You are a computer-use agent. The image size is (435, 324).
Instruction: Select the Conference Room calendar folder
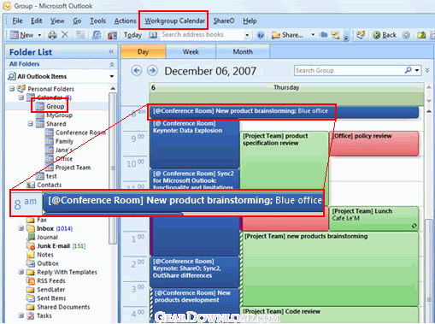click(x=76, y=133)
